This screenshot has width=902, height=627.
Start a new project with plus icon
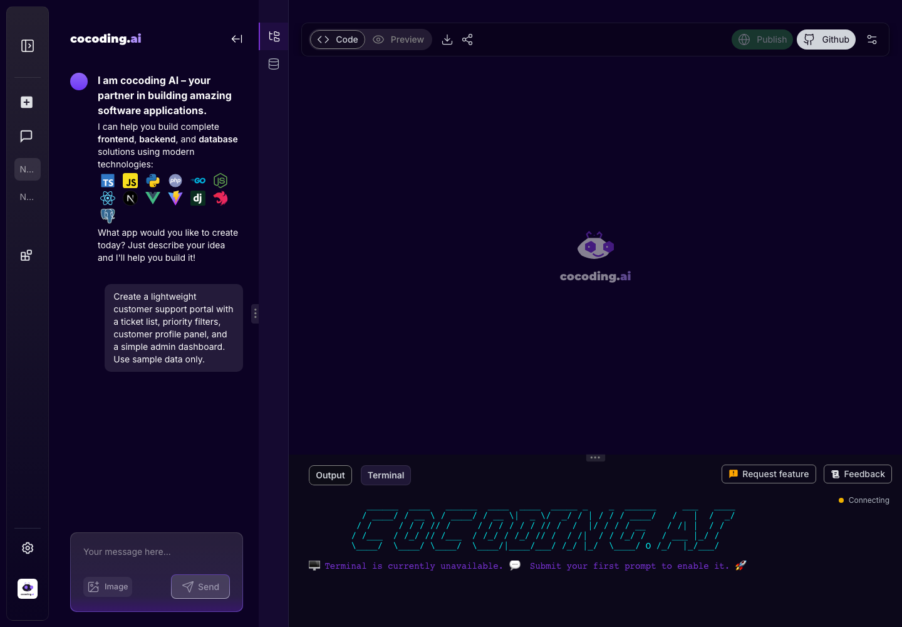pos(26,102)
